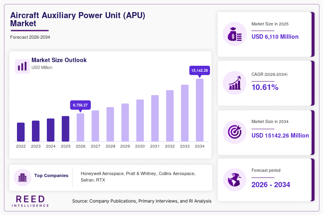Click the Honeywell Aerospace companies list text
323x215 pixels.
pos(138,177)
